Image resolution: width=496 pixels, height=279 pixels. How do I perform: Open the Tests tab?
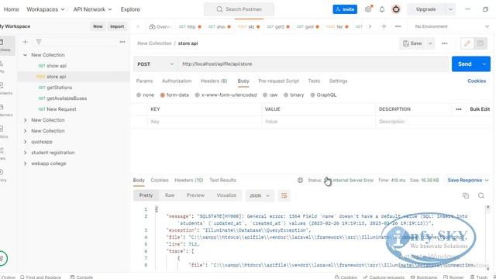(x=314, y=81)
